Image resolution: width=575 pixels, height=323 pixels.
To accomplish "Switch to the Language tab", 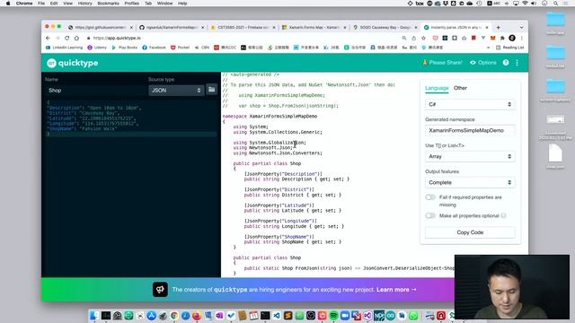I will click(x=437, y=88).
